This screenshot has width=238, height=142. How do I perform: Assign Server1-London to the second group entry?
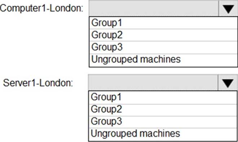pos(163,110)
